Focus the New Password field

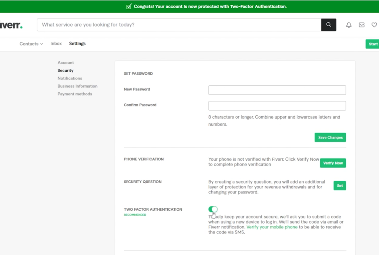coord(277,90)
